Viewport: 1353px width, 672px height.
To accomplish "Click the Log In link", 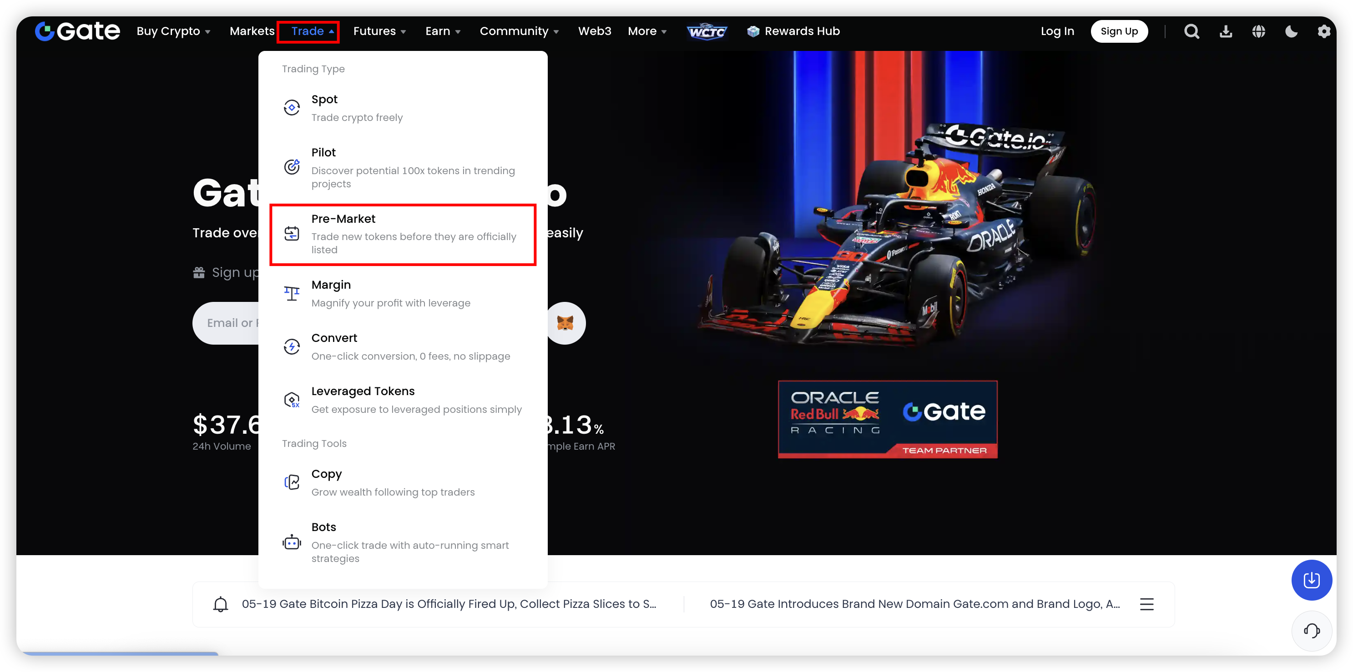I will click(x=1057, y=31).
